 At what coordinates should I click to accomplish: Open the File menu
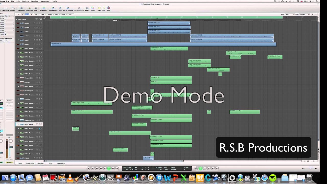coord(13,1)
